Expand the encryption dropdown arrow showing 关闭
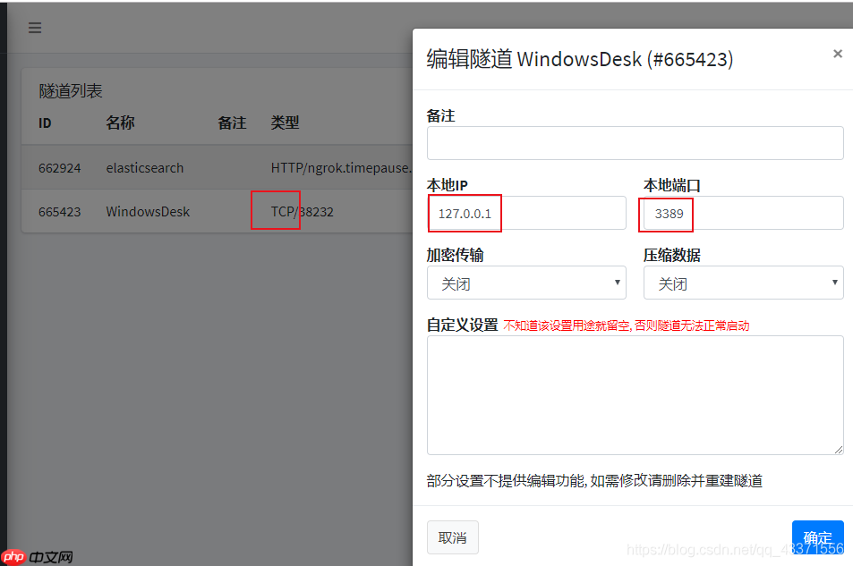 tap(618, 283)
